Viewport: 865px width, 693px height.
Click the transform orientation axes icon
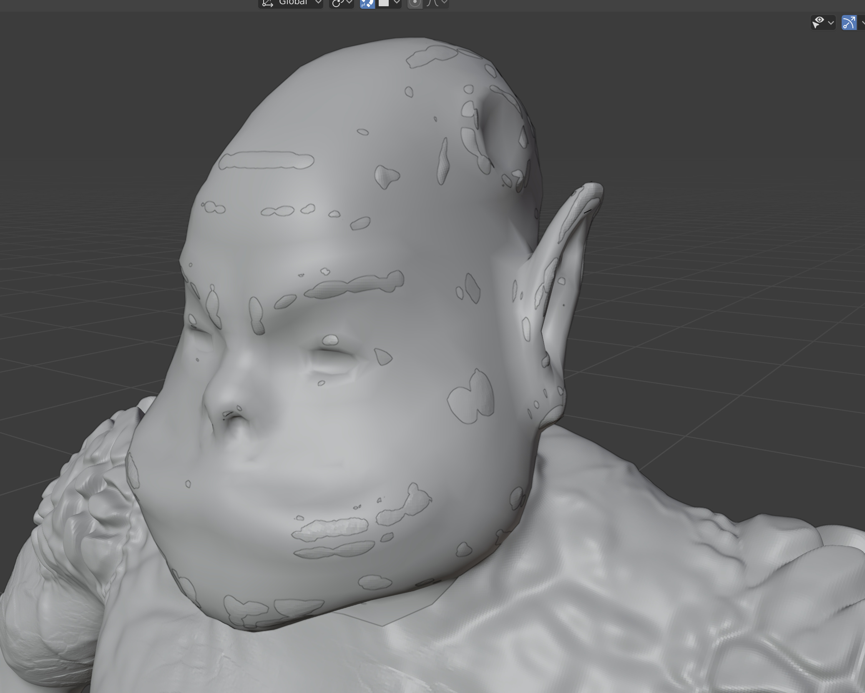pos(268,3)
